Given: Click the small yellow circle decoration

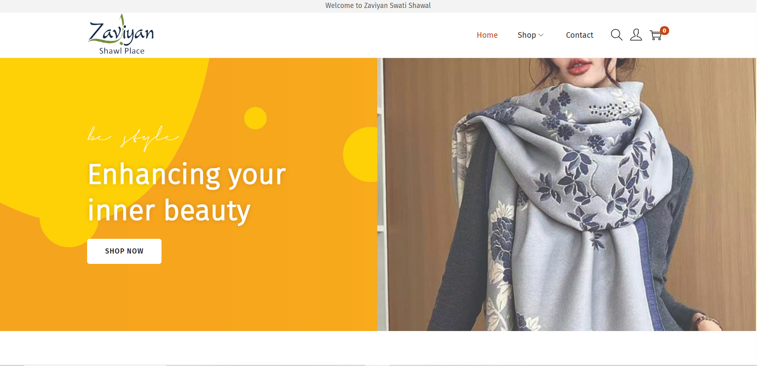Looking at the screenshot, I should click(255, 118).
